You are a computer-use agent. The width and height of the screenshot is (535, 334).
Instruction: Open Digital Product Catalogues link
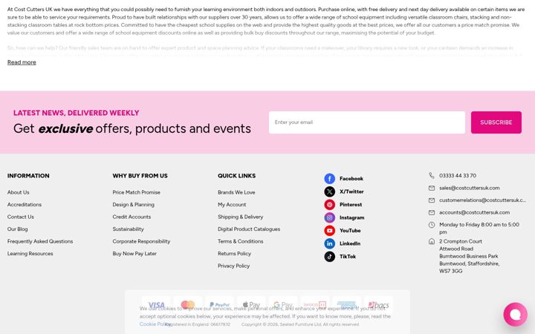tap(249, 229)
